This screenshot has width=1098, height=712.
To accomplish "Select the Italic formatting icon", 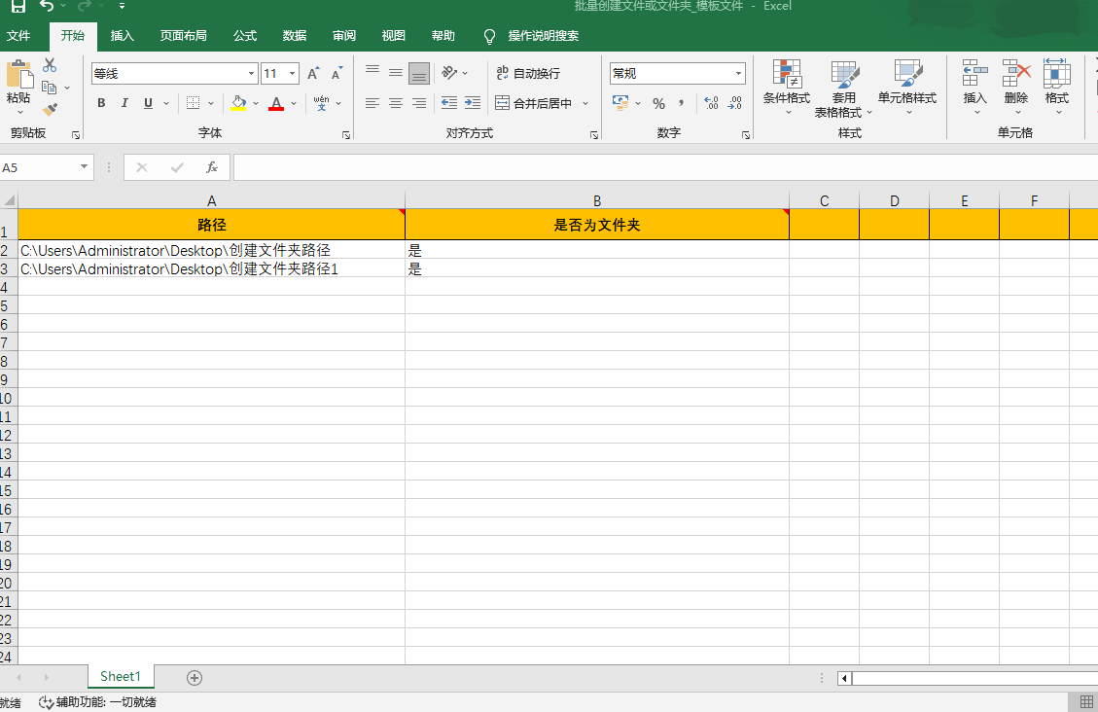I will pyautogui.click(x=124, y=103).
